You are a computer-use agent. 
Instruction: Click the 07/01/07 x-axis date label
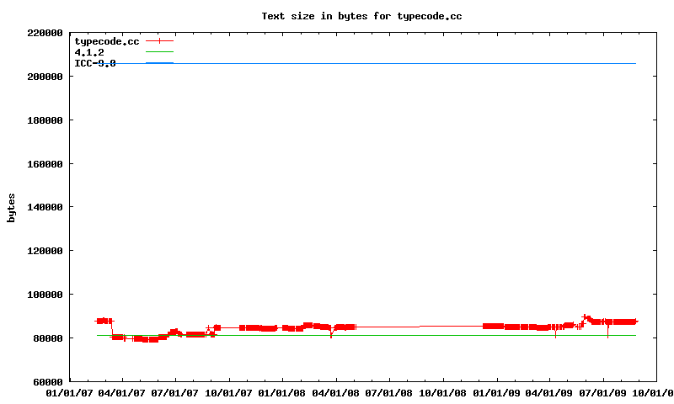[176, 393]
